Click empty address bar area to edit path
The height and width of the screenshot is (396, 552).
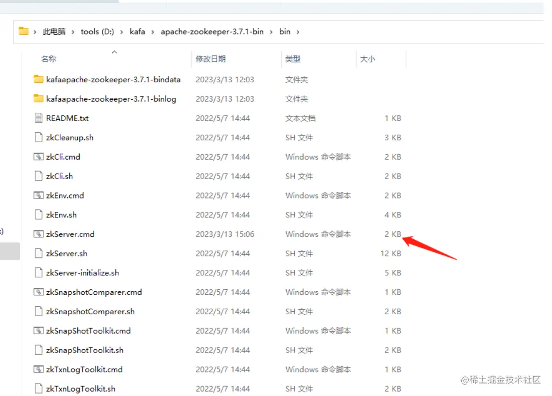422,32
